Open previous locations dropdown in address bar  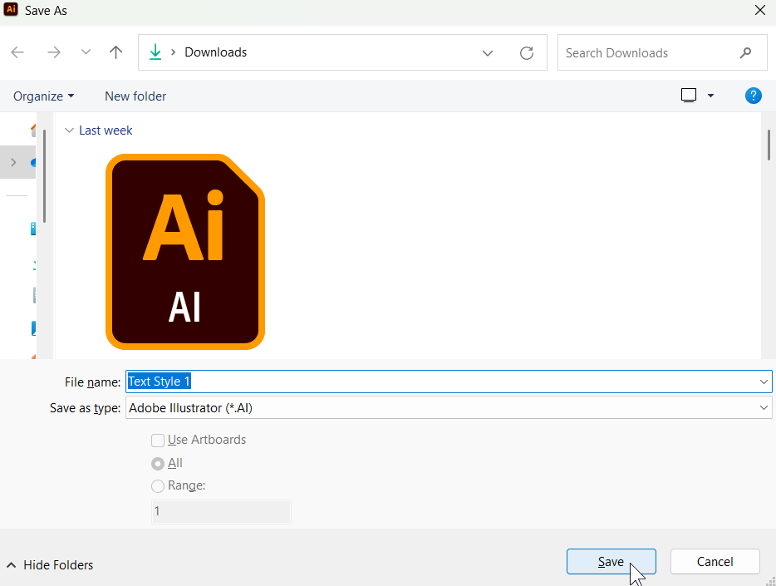(x=488, y=52)
